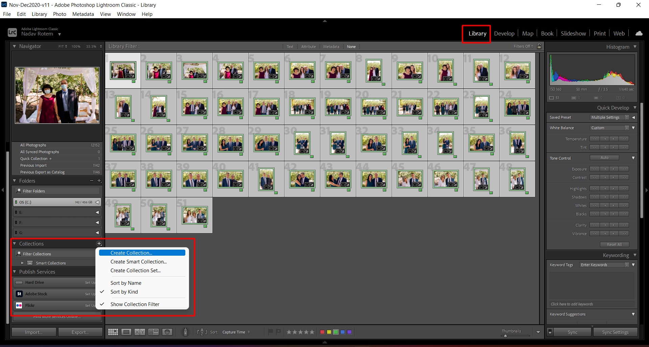
Task: Click the Library Filter lock icon
Action: click(539, 46)
